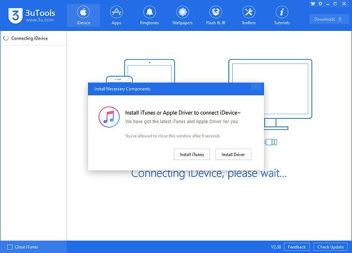Open the Toolbox section
Image resolution: width=352 pixels, height=253 pixels.
coord(248,15)
